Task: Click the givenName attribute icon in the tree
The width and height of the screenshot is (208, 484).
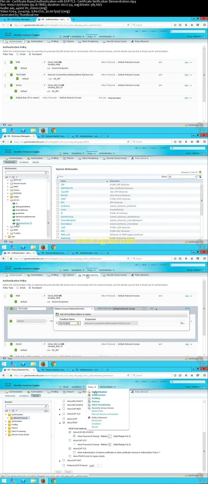Action: (x=13, y=213)
